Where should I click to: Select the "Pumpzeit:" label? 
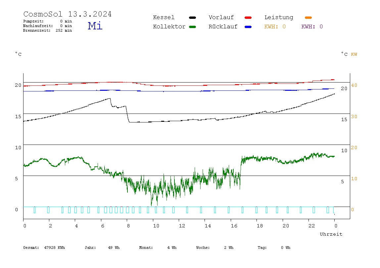pos(33,21)
